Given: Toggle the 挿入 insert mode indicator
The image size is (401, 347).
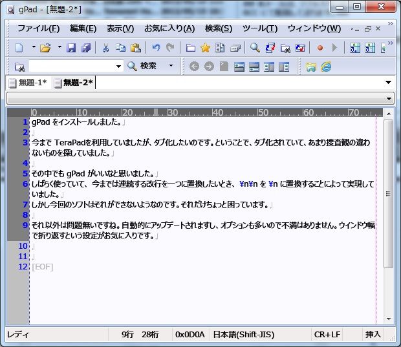Looking at the screenshot, I should tap(373, 335).
